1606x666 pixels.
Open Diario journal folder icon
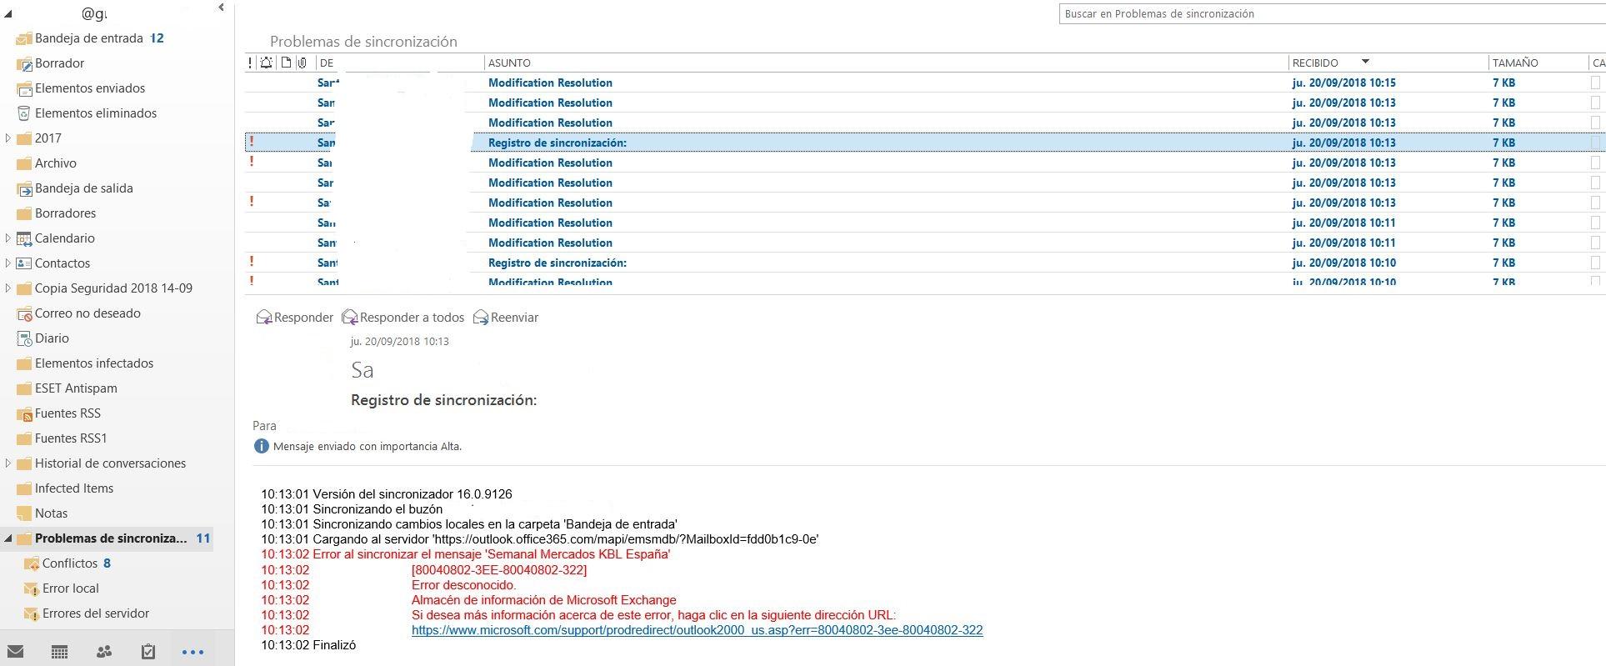[24, 338]
